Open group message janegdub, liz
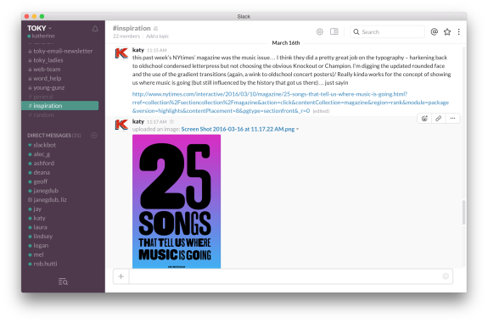Image resolution: width=488 pixels, height=323 pixels. click(x=50, y=199)
